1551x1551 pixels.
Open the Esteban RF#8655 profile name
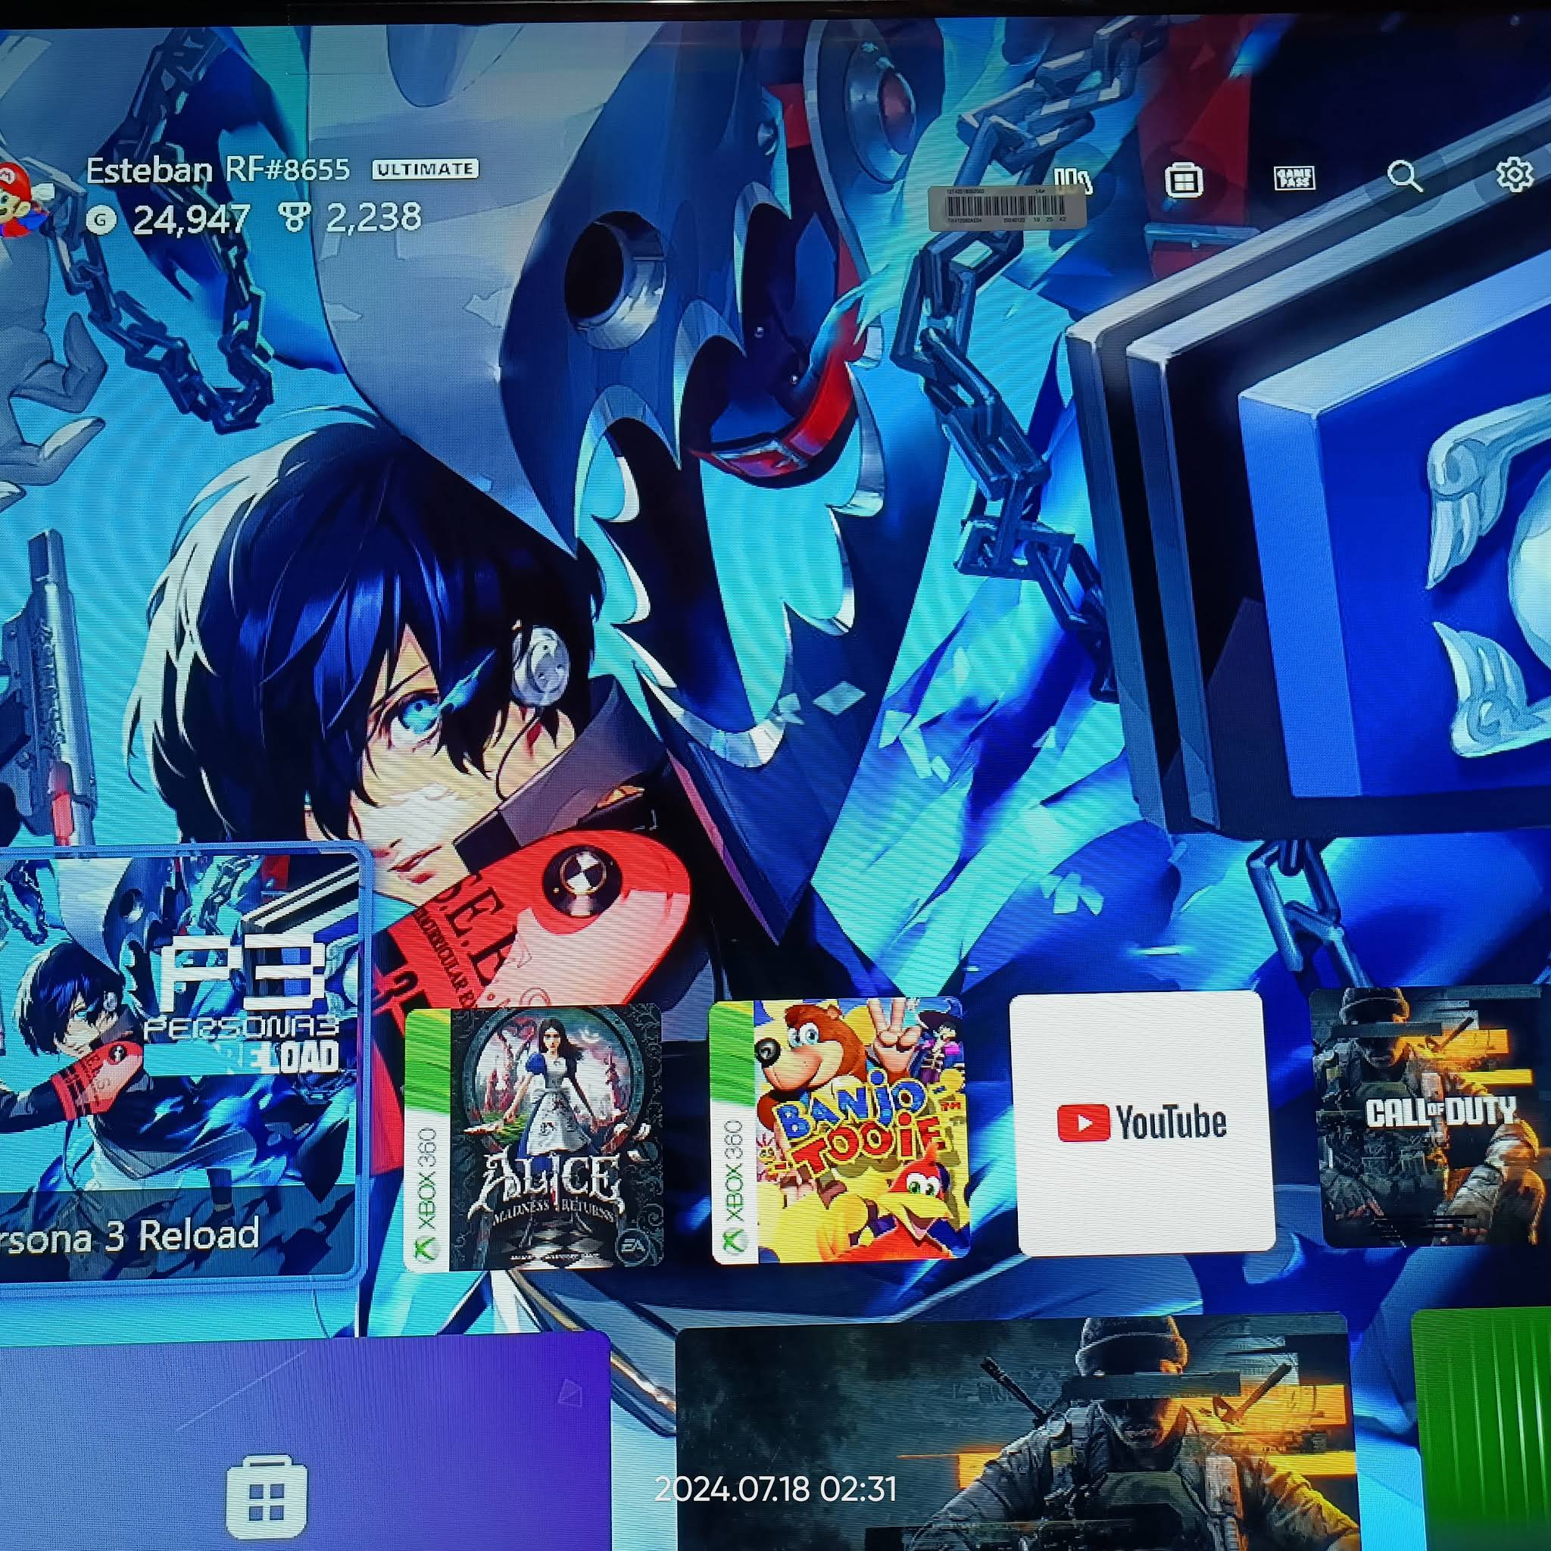(217, 170)
